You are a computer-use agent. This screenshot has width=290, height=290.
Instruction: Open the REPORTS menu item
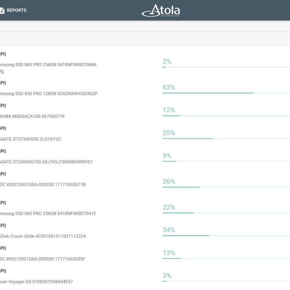[x=16, y=10]
